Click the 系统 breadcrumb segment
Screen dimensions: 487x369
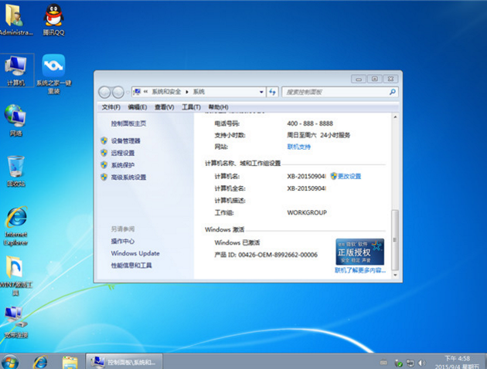(x=199, y=92)
